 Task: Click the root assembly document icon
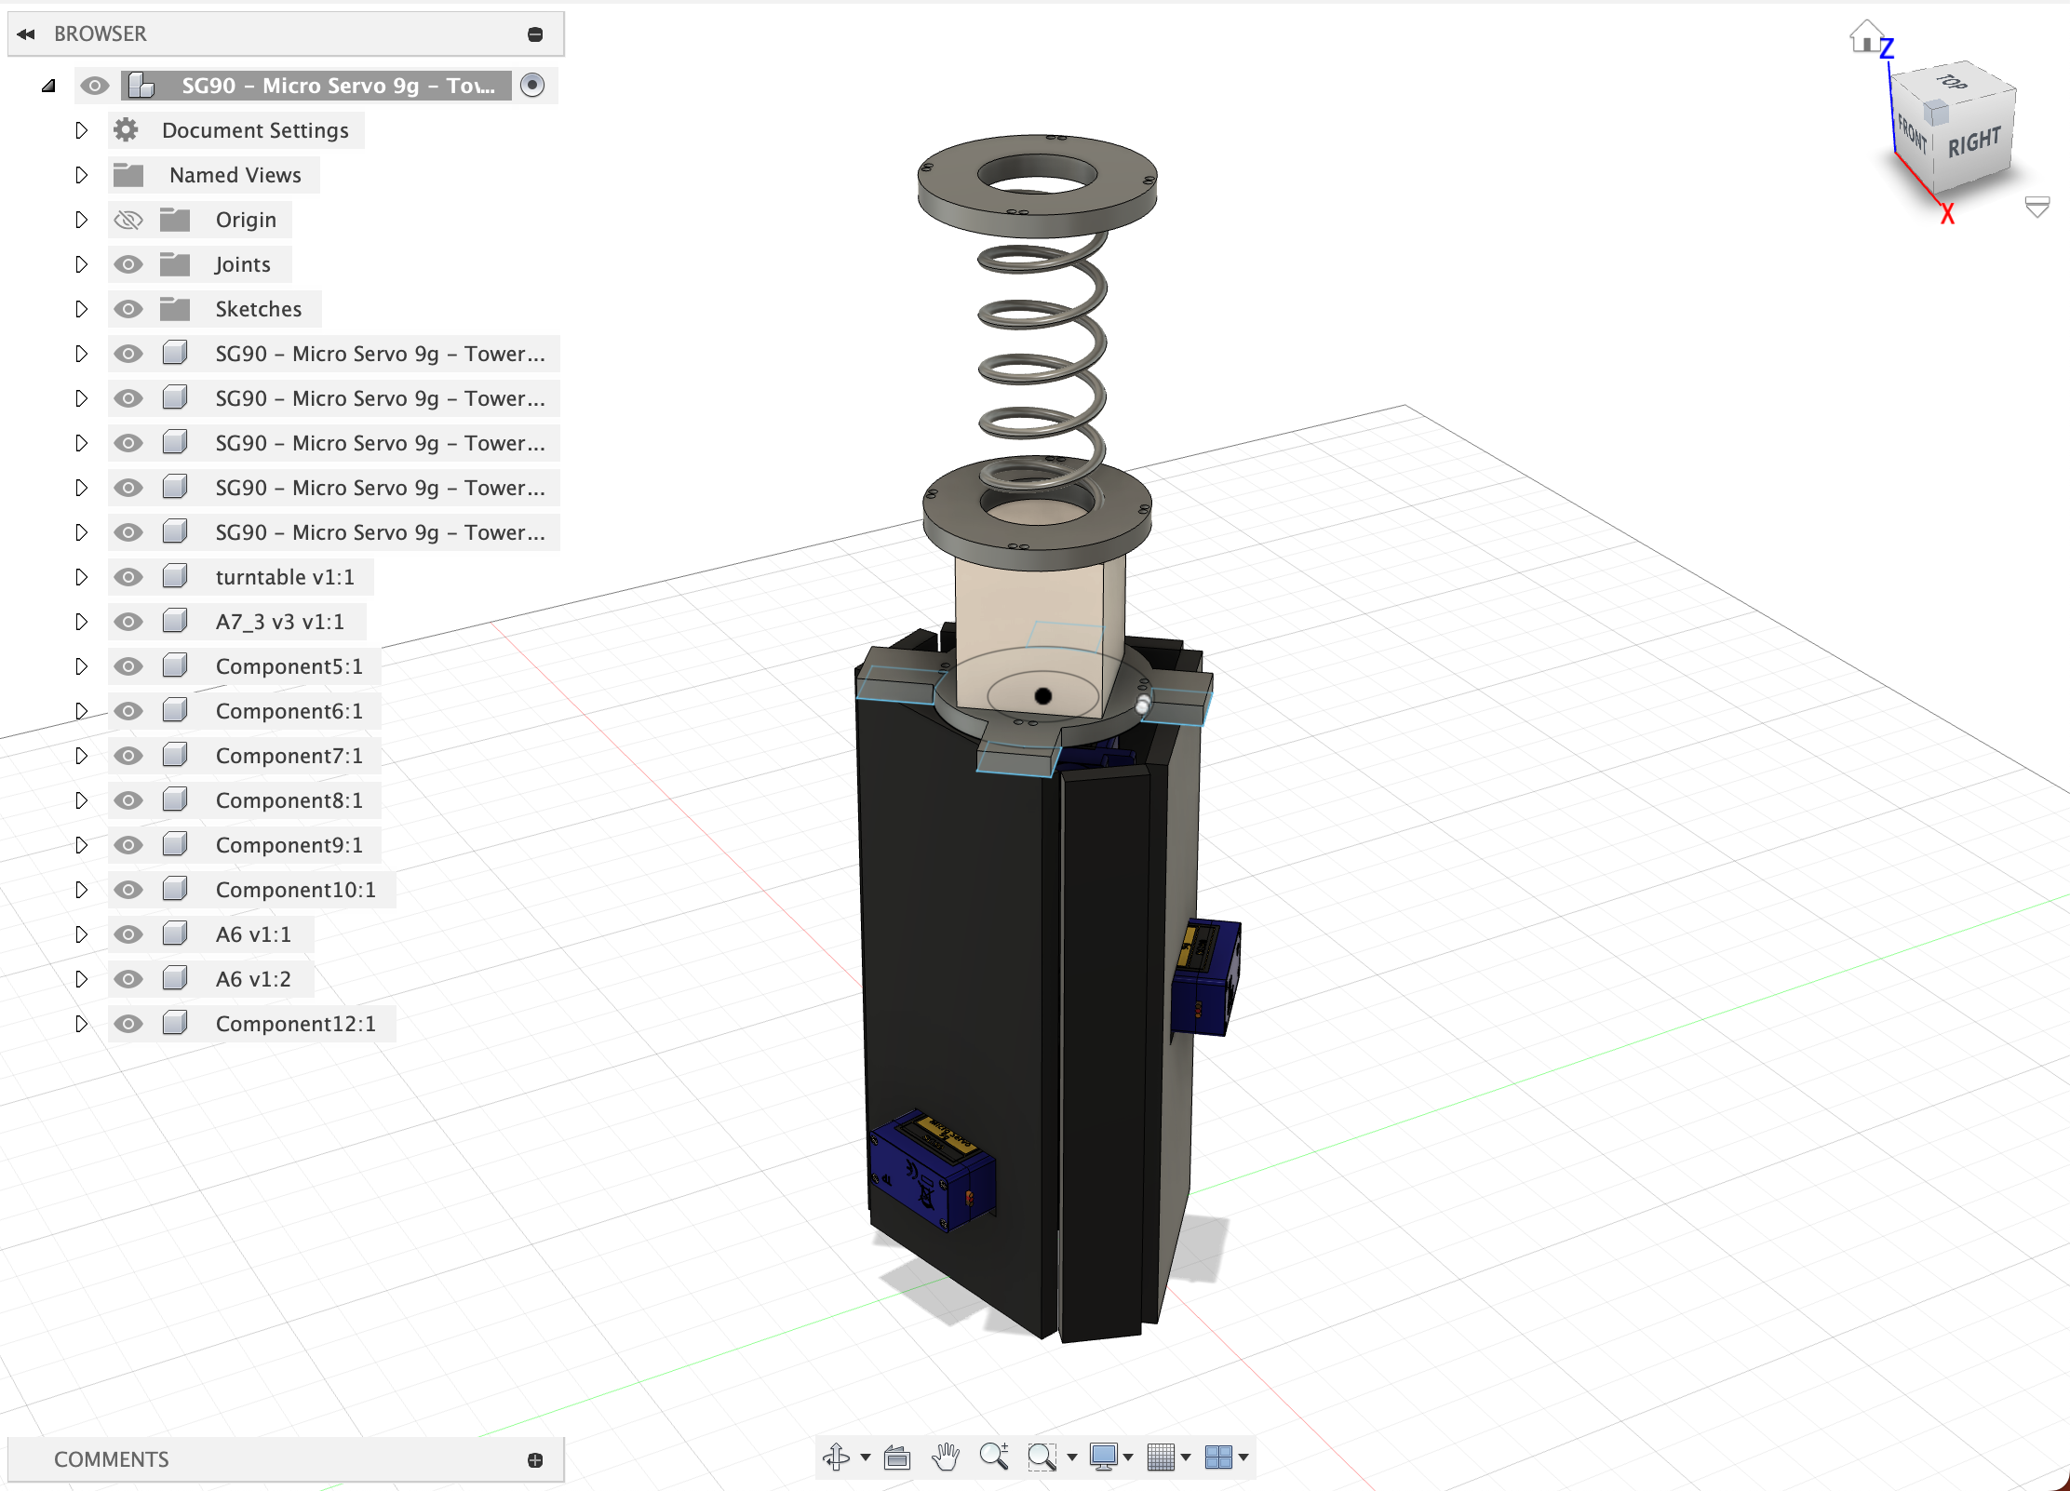click(x=141, y=86)
